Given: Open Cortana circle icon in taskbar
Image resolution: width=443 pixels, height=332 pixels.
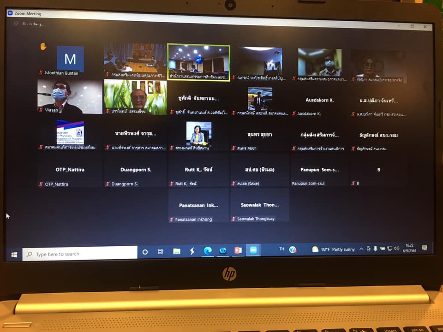Looking at the screenshot, I should click(x=145, y=252).
